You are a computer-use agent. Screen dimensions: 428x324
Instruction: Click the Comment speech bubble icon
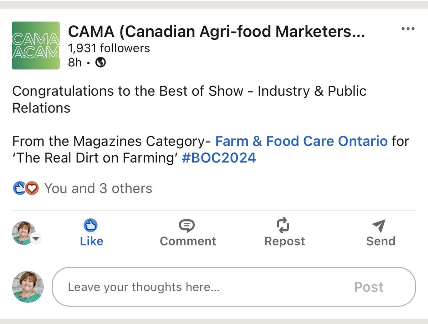pyautogui.click(x=187, y=226)
